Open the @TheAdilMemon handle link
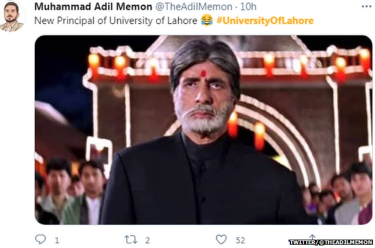This screenshot has width=375, height=248. [x=194, y=6]
